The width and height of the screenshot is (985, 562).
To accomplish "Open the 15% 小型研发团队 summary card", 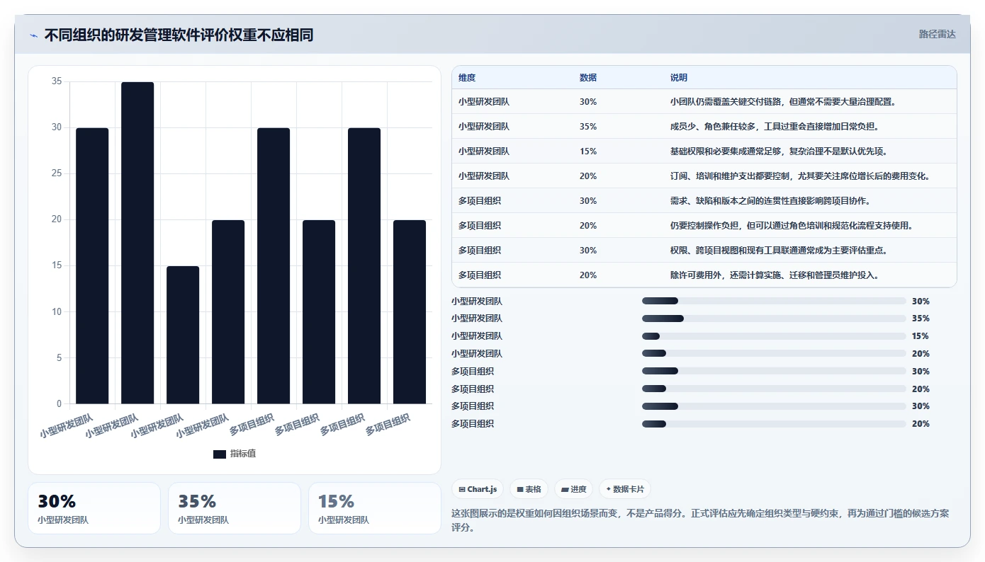I will (375, 508).
